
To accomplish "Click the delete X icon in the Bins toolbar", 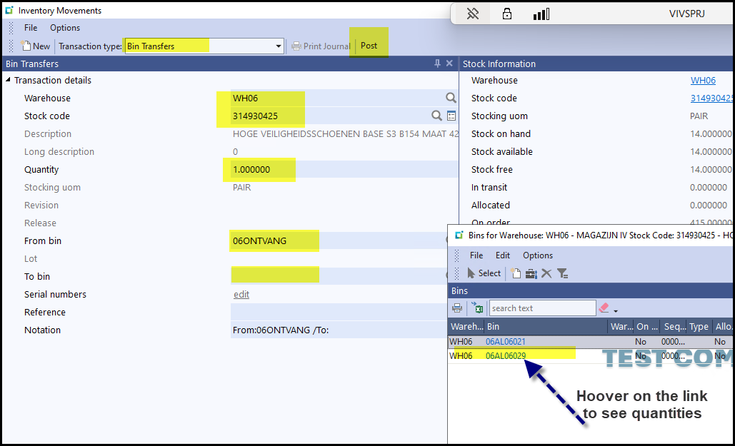I will (x=546, y=273).
